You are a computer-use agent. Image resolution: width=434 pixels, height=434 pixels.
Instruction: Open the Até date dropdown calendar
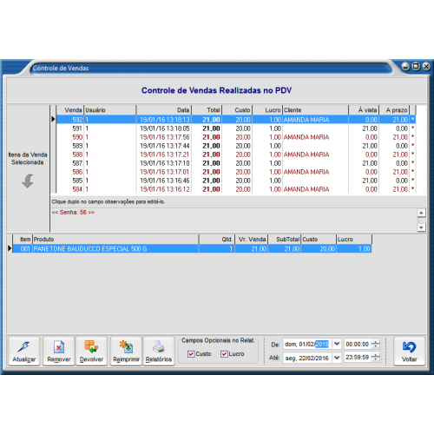337,358
